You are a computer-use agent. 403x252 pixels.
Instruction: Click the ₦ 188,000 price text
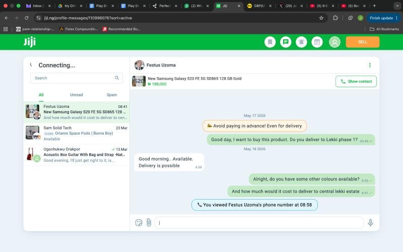[x=157, y=84]
